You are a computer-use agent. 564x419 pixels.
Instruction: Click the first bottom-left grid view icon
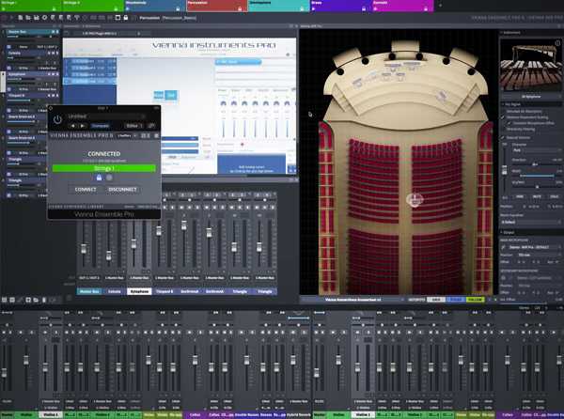[x=5, y=300]
